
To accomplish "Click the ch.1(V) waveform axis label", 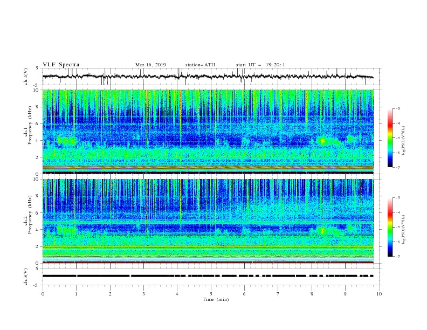I will (x=26, y=77).
